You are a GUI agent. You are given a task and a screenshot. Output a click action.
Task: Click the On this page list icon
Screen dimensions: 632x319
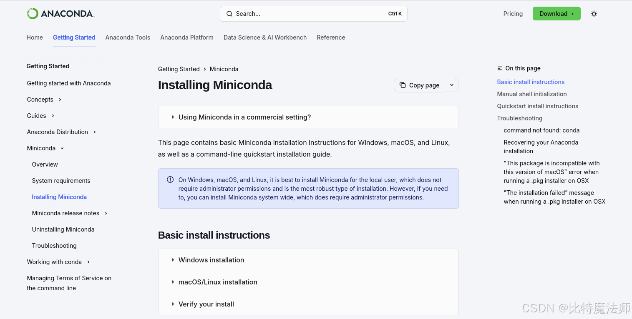coord(500,68)
